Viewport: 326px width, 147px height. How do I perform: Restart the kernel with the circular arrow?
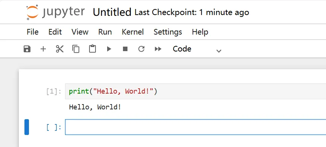(141, 49)
